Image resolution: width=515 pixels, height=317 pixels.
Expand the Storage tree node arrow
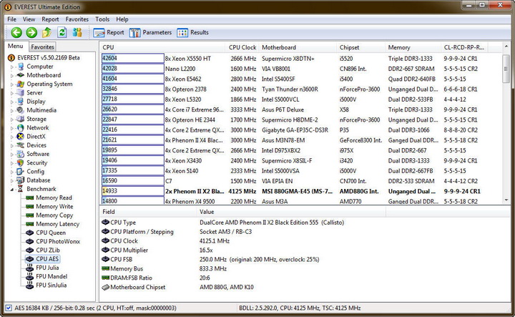[x=12, y=120]
